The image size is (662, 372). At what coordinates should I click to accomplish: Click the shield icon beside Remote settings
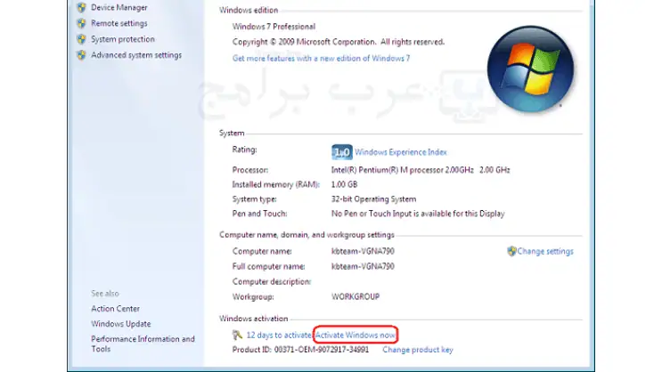point(81,23)
